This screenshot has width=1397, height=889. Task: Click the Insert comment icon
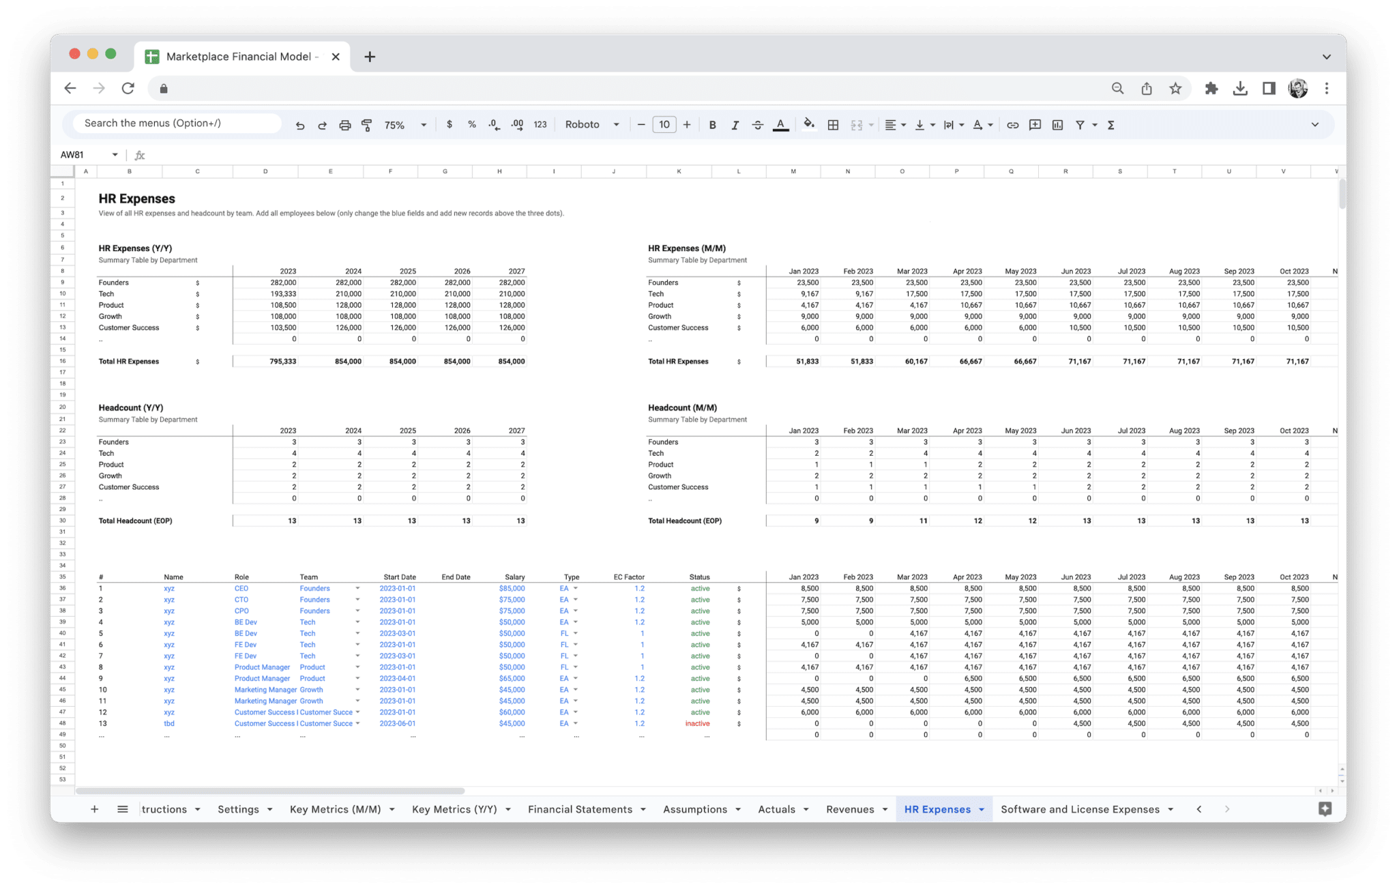pyautogui.click(x=1034, y=125)
